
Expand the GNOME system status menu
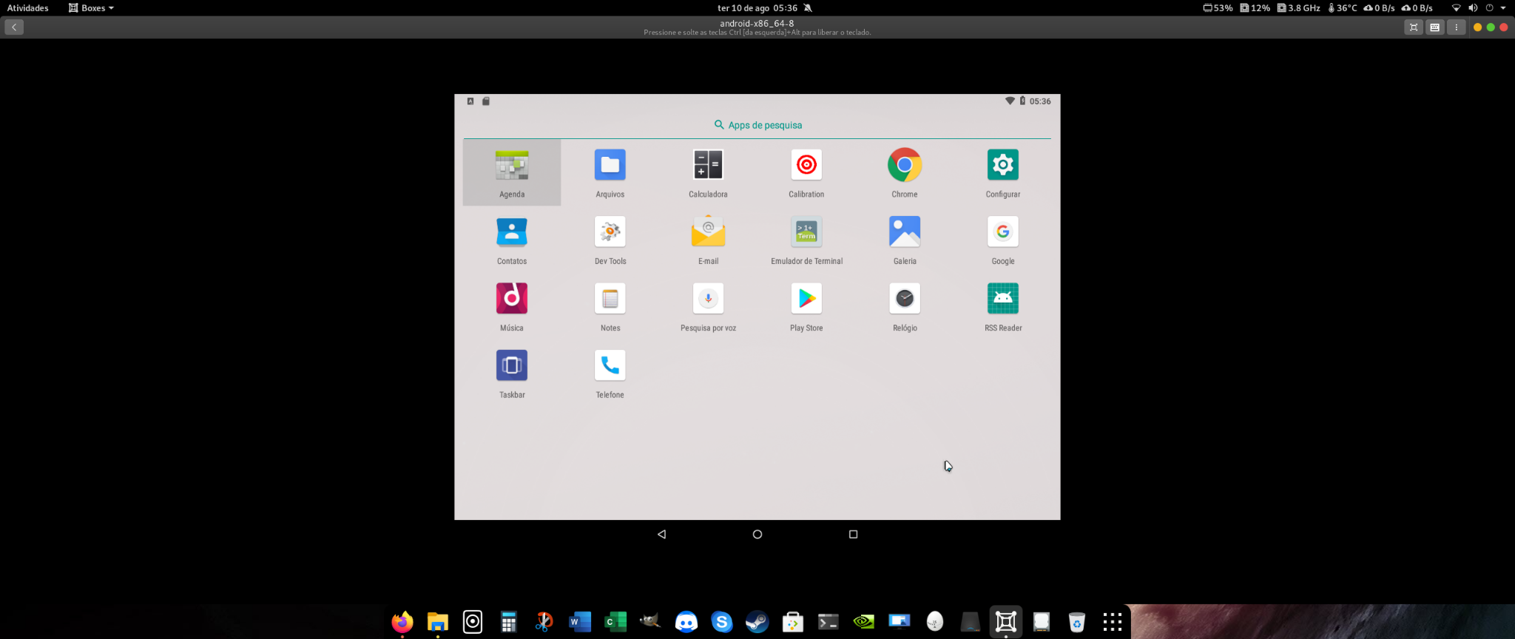point(1479,8)
